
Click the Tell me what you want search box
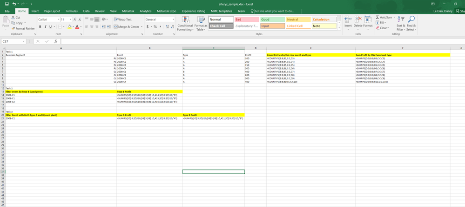(x=276, y=11)
